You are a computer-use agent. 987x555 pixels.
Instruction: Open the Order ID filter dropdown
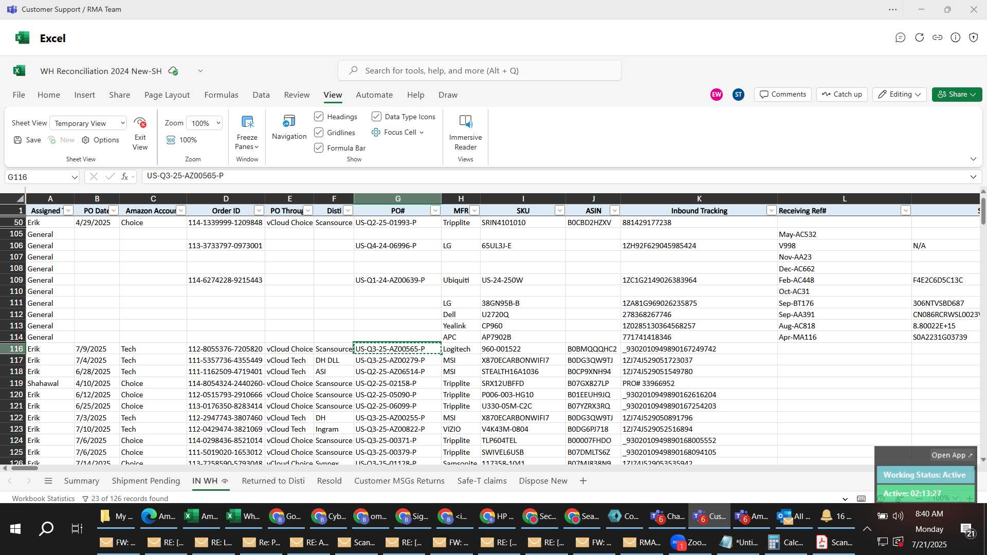[x=259, y=211]
